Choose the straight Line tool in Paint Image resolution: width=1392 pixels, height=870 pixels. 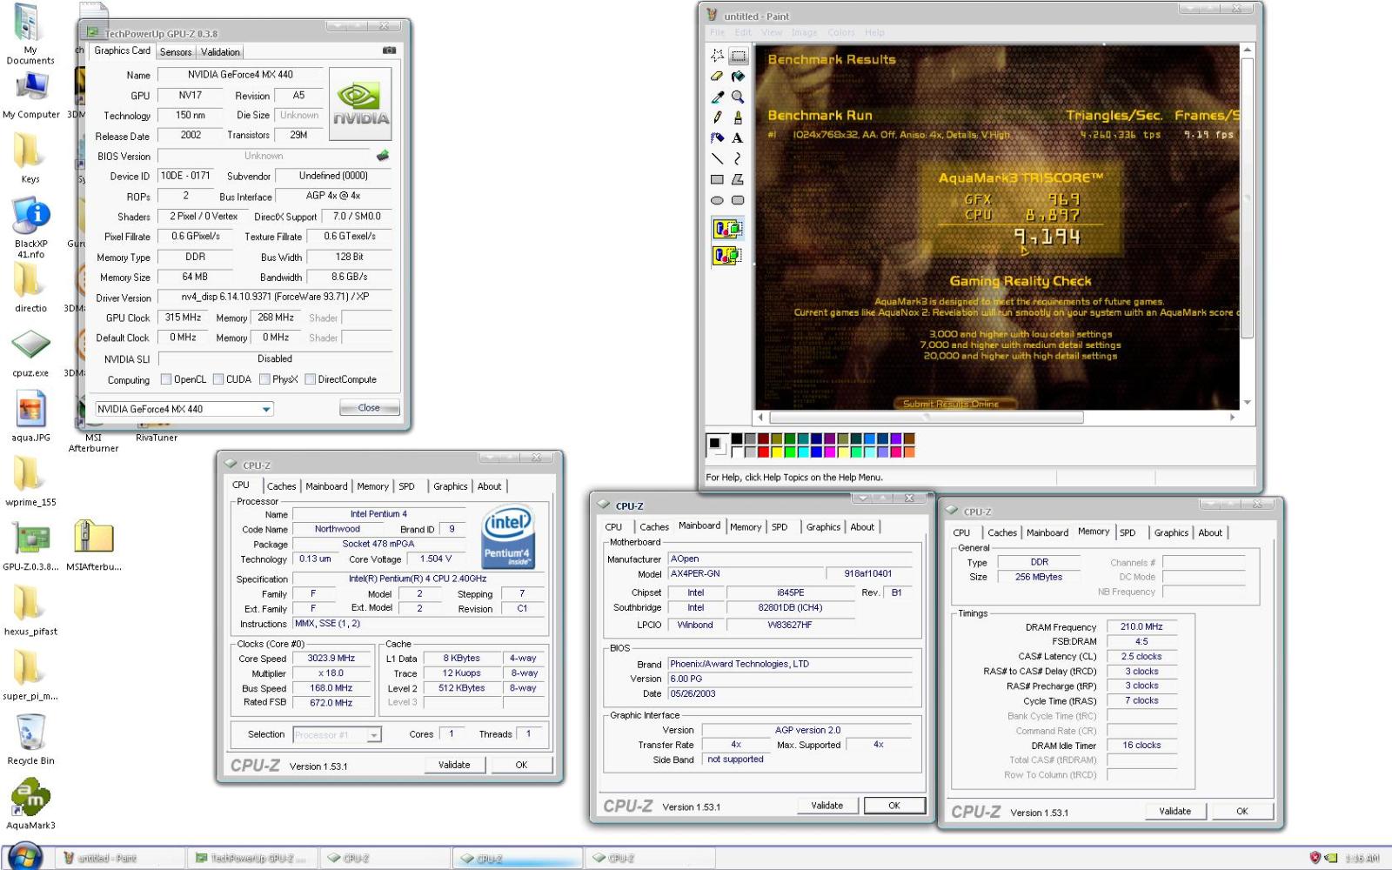click(x=717, y=158)
